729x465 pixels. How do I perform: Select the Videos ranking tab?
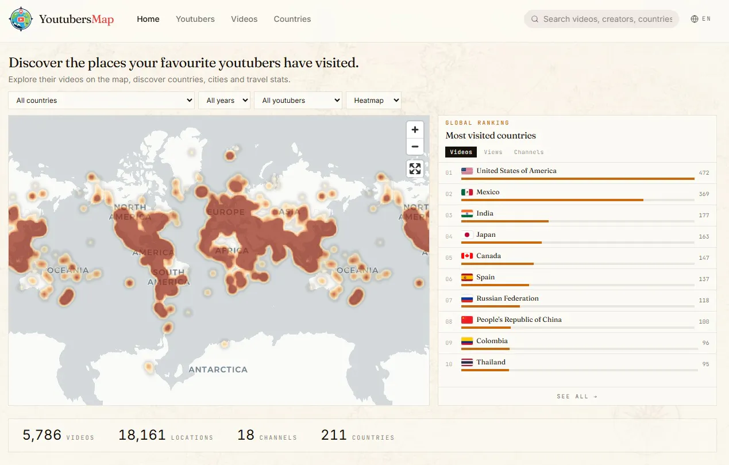point(461,152)
